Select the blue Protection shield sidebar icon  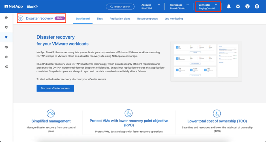point(6,37)
